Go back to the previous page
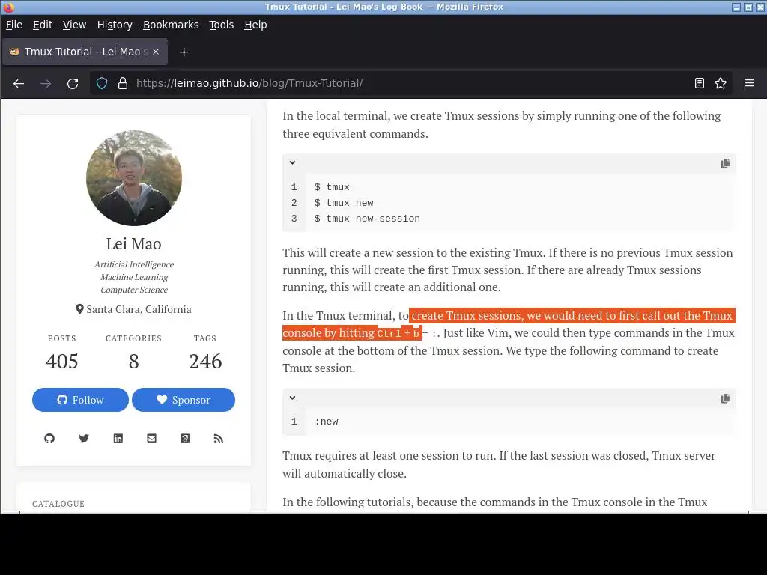This screenshot has height=575, width=767. pos(19,84)
